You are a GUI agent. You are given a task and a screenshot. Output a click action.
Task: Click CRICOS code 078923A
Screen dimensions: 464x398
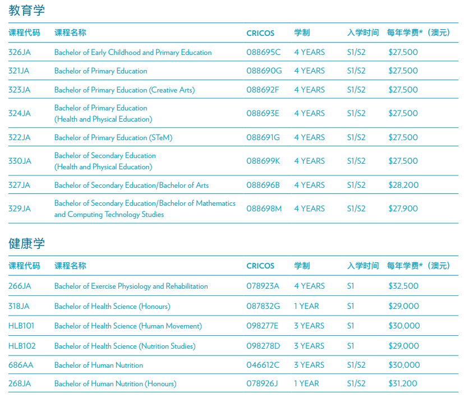click(263, 286)
